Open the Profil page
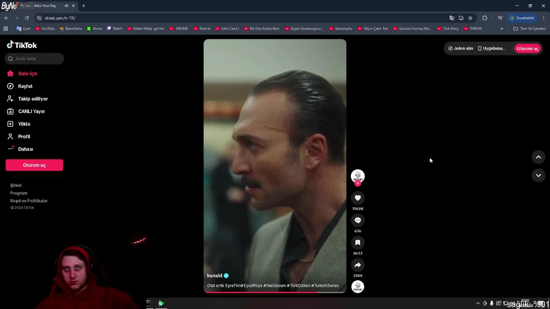The image size is (550, 309). point(18,136)
